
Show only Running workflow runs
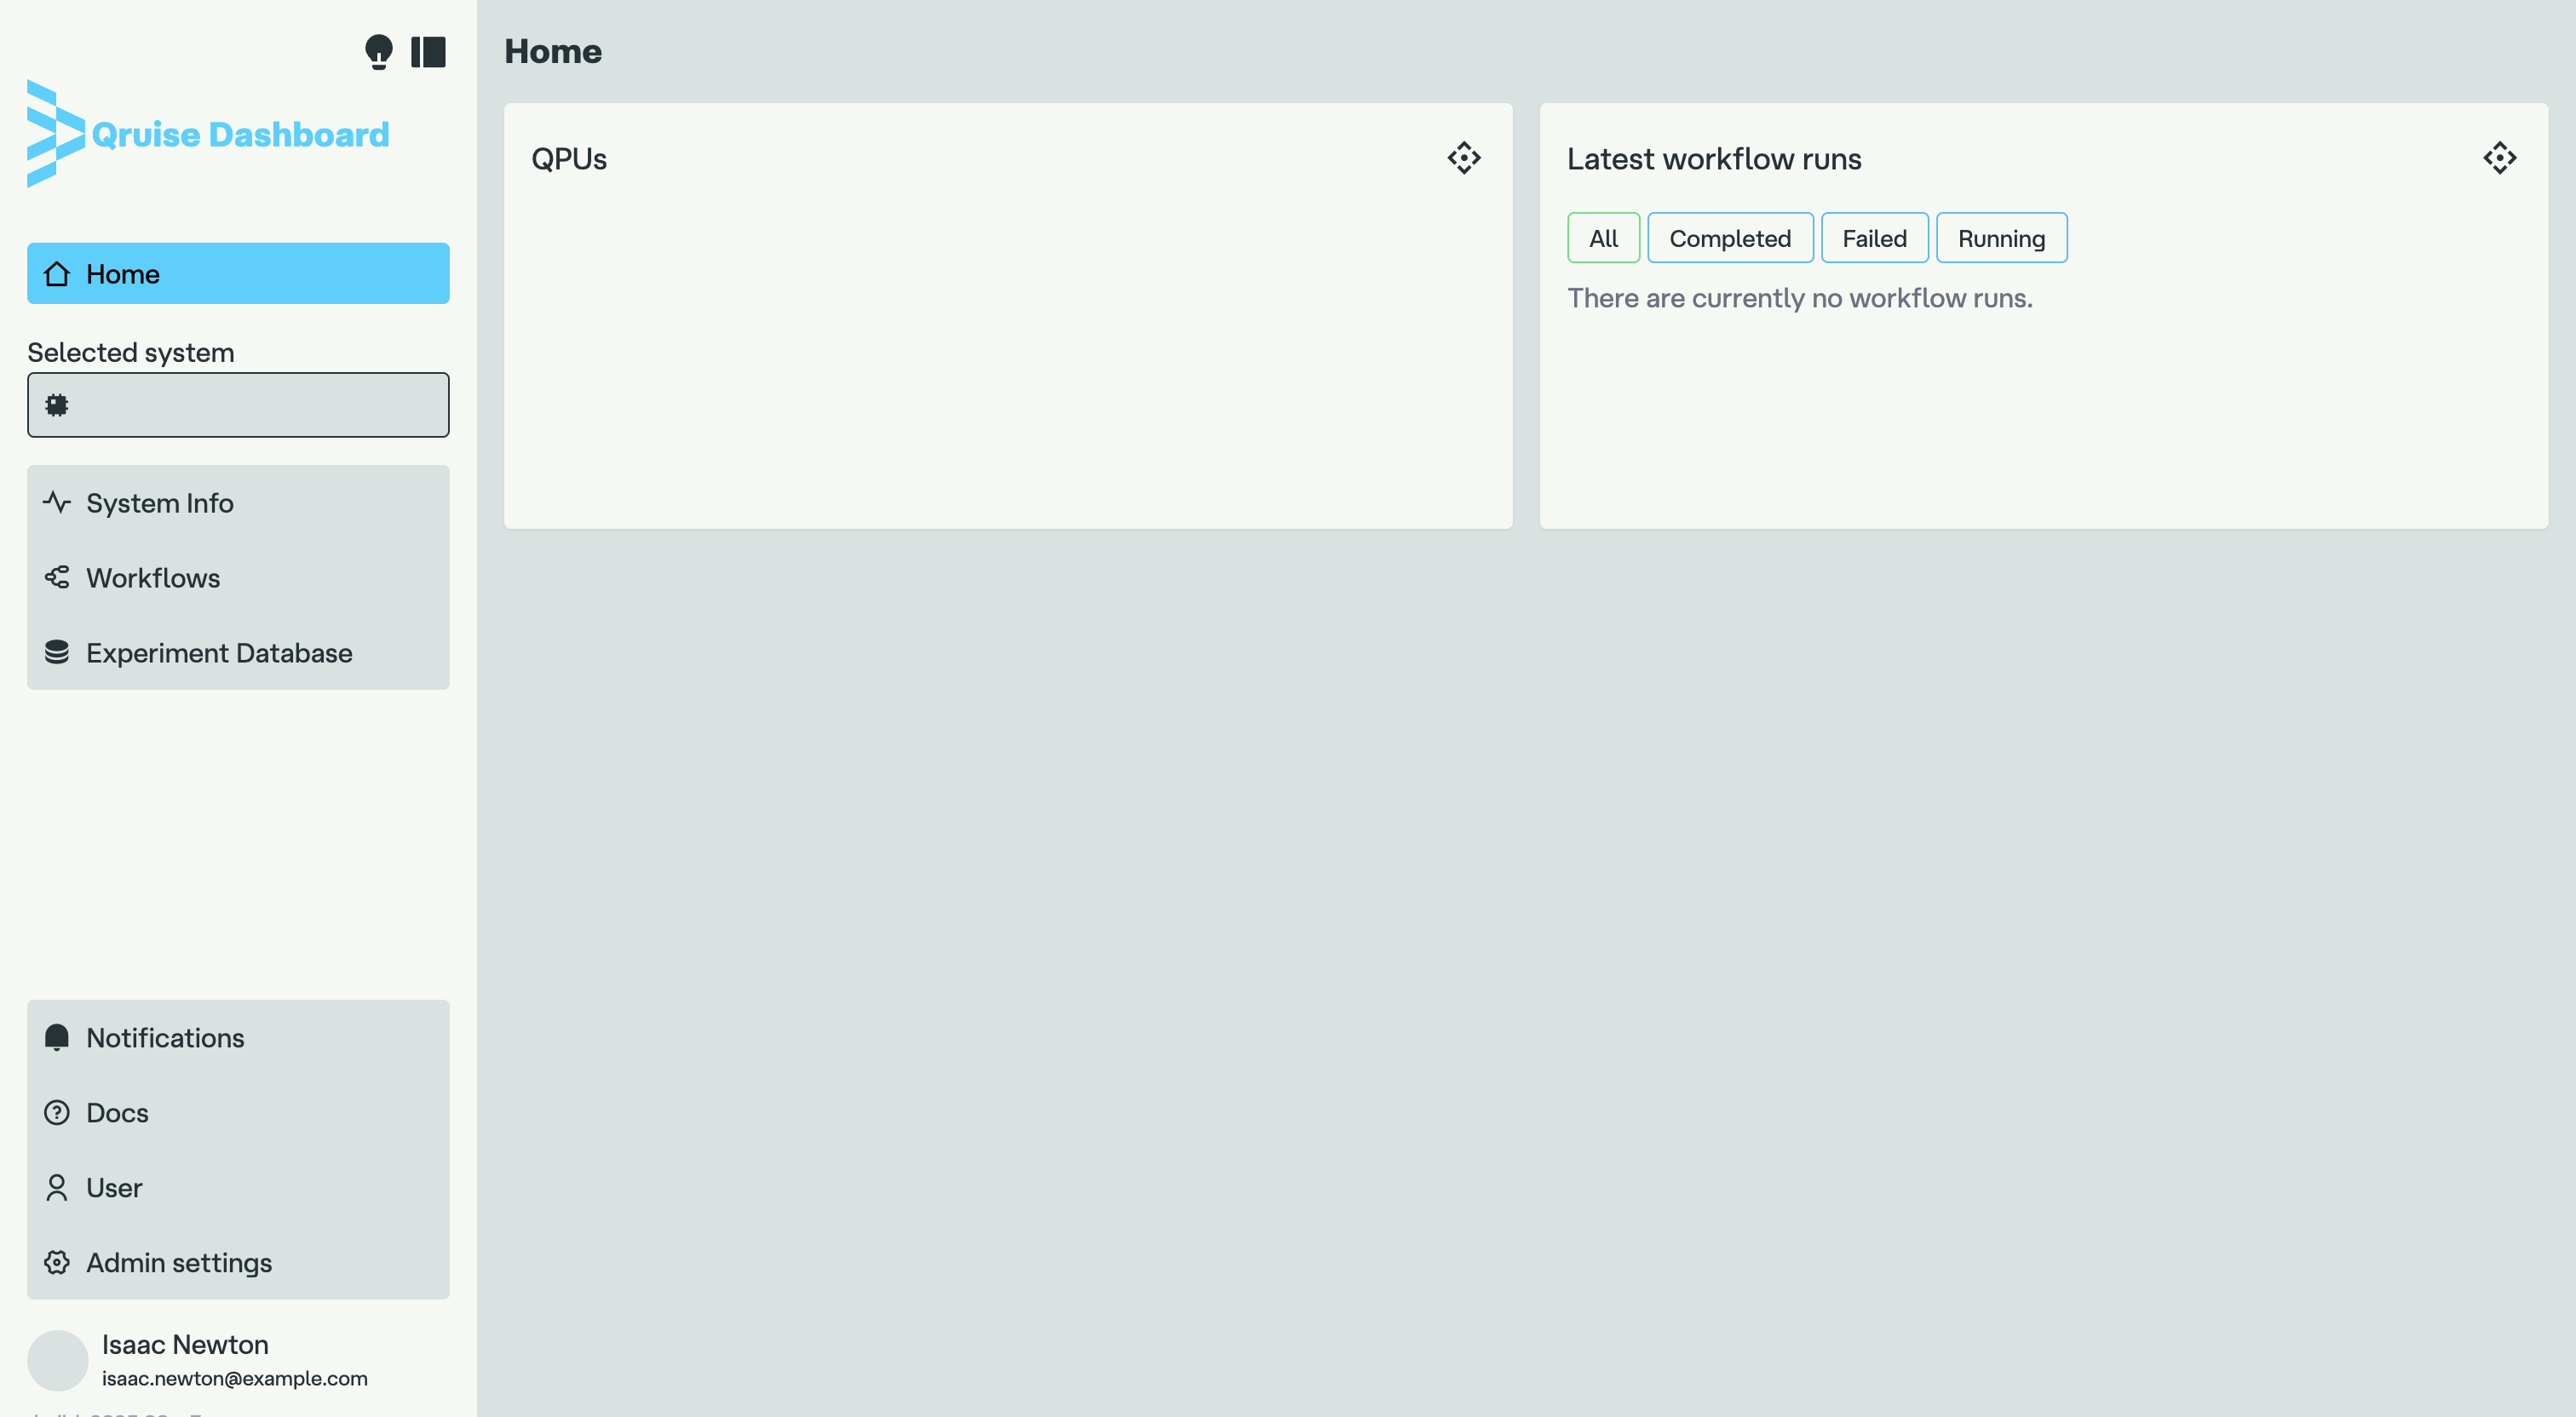[2001, 238]
